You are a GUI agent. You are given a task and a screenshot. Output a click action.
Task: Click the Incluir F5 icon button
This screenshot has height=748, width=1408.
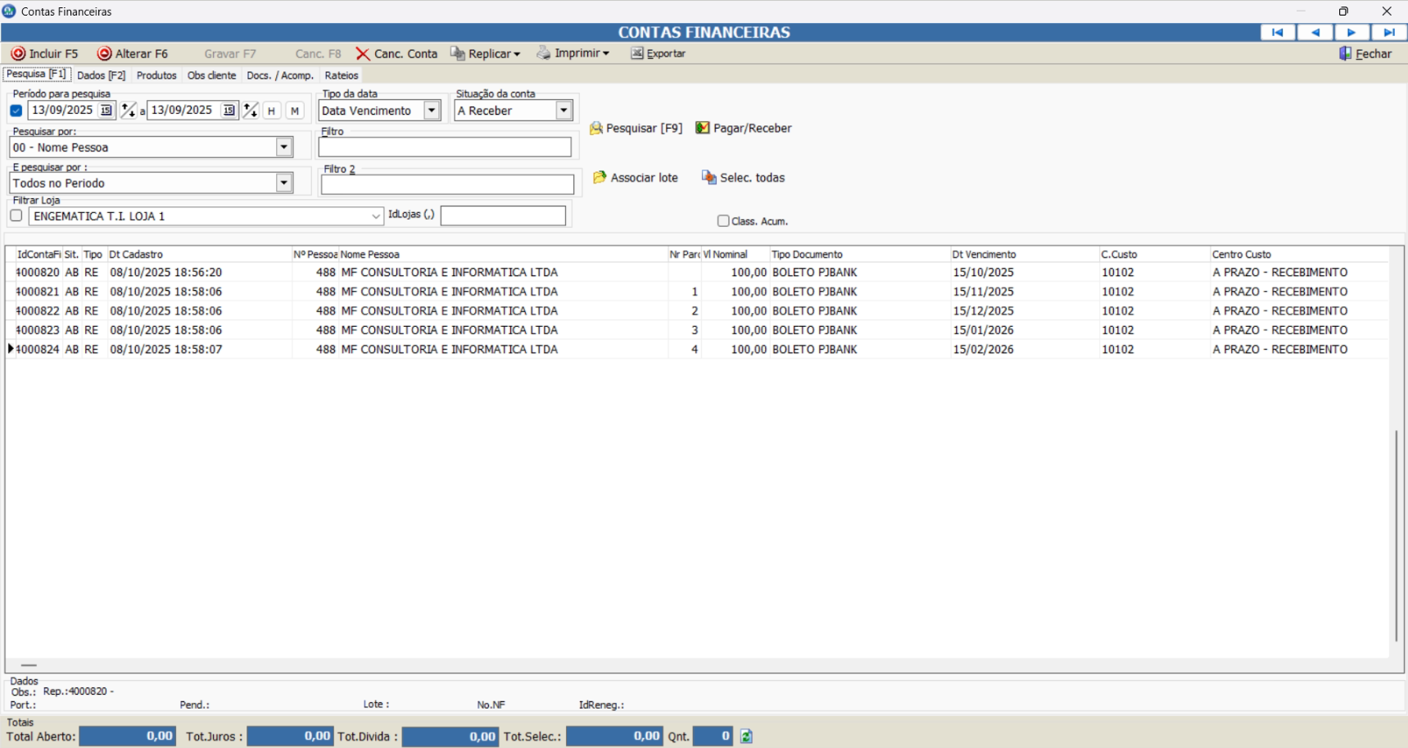click(x=18, y=53)
